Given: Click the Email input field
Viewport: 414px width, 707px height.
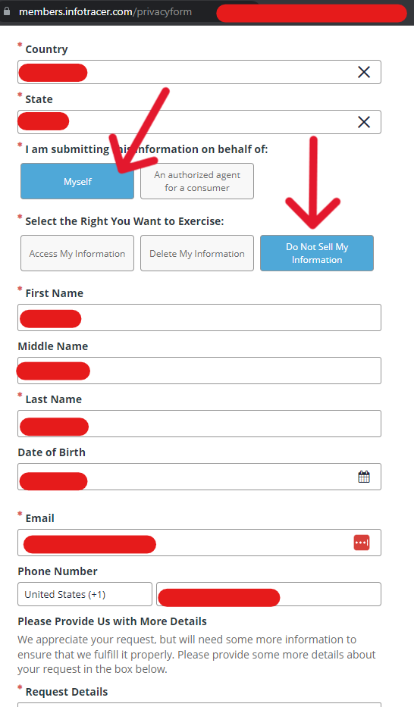Looking at the screenshot, I should pyautogui.click(x=199, y=543).
